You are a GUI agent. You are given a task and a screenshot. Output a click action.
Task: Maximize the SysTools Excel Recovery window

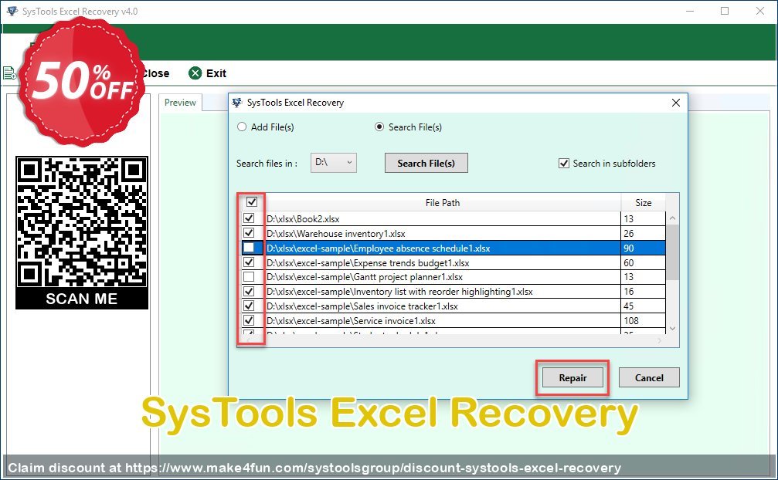pyautogui.click(x=725, y=11)
